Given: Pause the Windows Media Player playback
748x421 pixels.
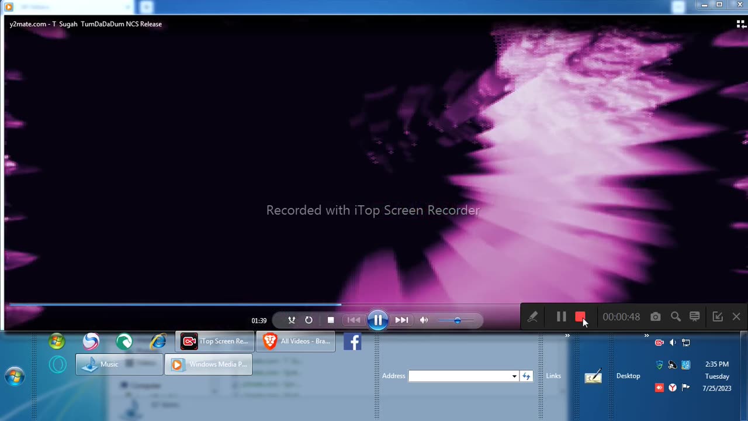Looking at the screenshot, I should click(378, 320).
